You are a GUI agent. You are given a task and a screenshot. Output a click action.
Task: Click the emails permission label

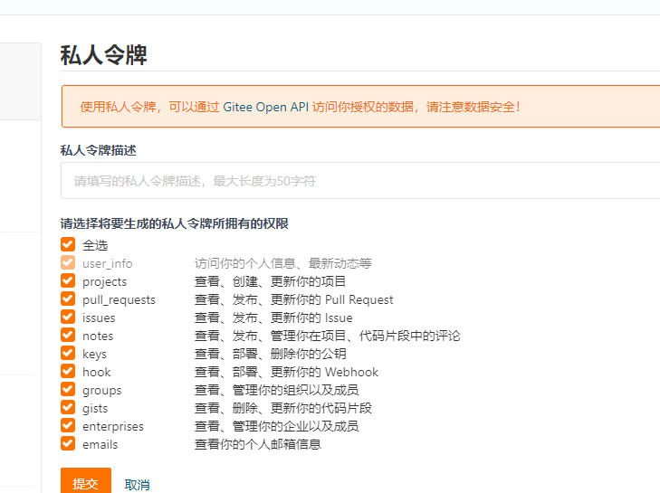coord(100,445)
